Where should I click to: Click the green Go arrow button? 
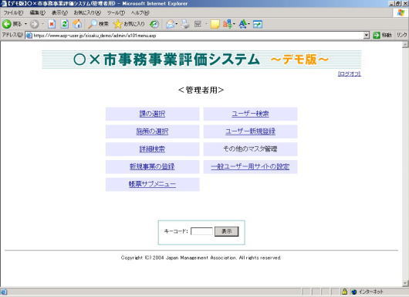click(x=377, y=35)
